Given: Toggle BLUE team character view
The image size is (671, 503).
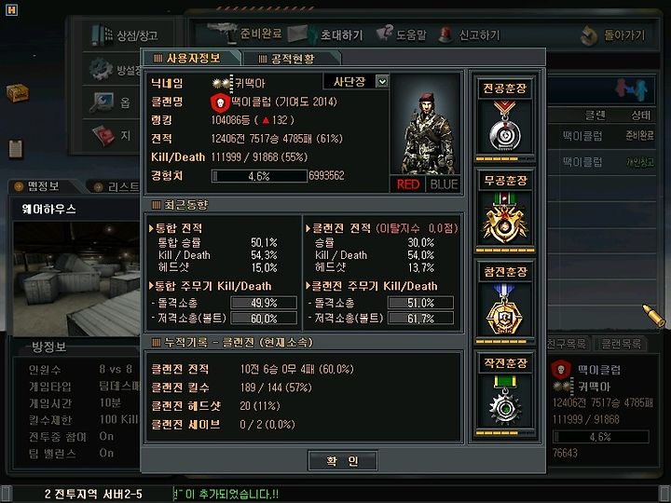Looking at the screenshot, I should tap(444, 184).
